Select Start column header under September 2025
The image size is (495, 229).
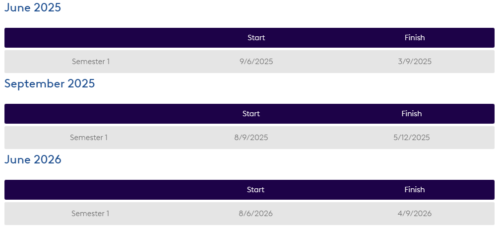251,114
